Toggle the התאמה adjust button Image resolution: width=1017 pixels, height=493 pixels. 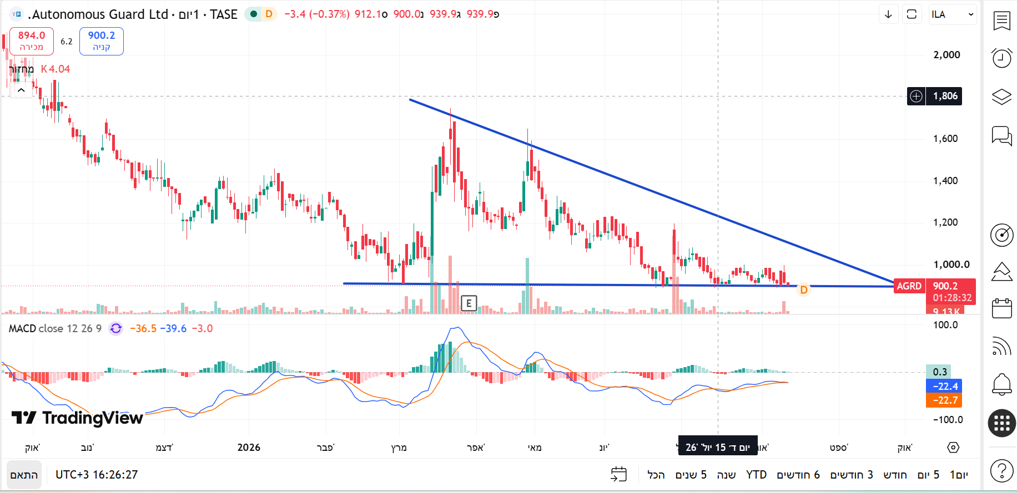tap(24, 475)
